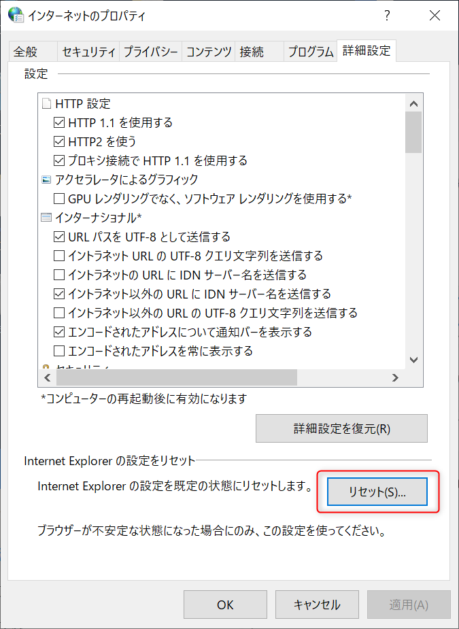
Task: Click the アクセラレータによるグラフィック category icon
Action: tap(46, 180)
